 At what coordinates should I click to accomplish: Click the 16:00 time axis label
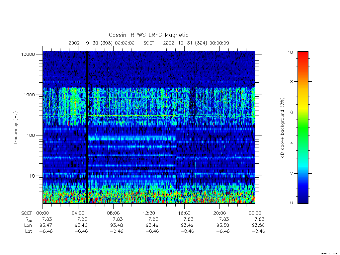pyautogui.click(x=184, y=213)
